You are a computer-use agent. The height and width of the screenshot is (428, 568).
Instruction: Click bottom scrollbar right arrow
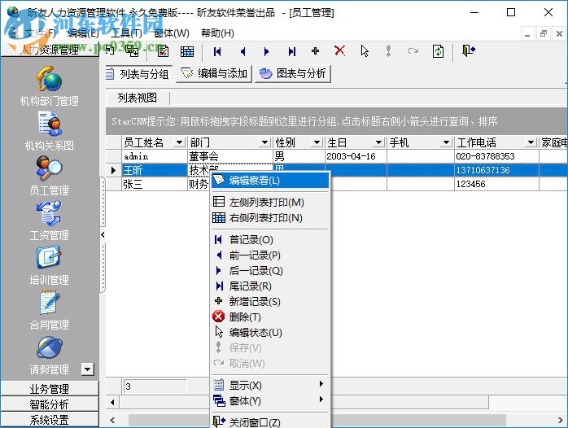(x=560, y=420)
